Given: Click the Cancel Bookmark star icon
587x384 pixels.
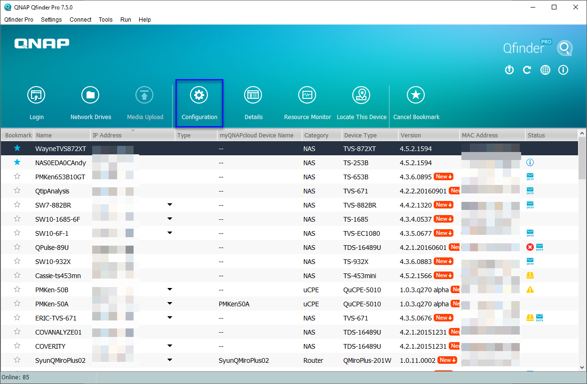Looking at the screenshot, I should pos(416,95).
